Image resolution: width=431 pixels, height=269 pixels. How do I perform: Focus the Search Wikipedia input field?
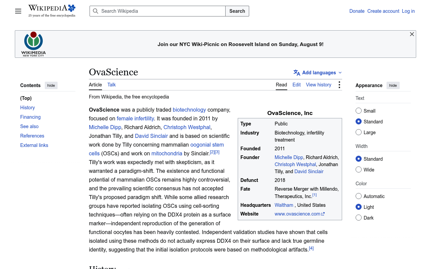coord(157,11)
